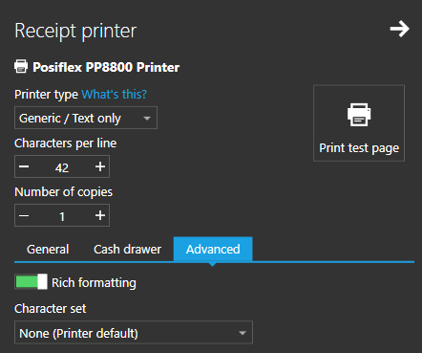This screenshot has height=353, width=422.
Task: Increase number of copies with plus
Action: click(x=100, y=215)
